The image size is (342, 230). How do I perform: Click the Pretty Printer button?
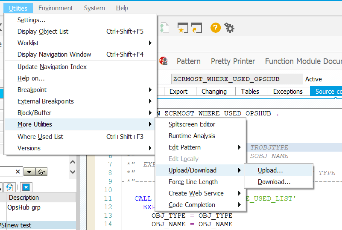tap(233, 61)
